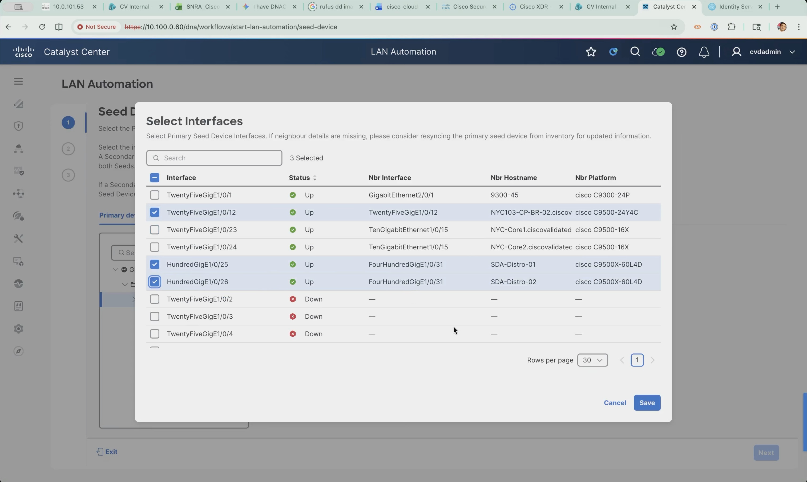Screen dimensions: 807x482
Task: Go to next page of interface table
Action: [653, 360]
